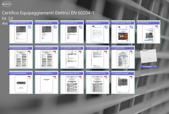
Task: Open 16. Comunicazione BT 2012 document
Action: pyautogui.click(x=97, y=84)
